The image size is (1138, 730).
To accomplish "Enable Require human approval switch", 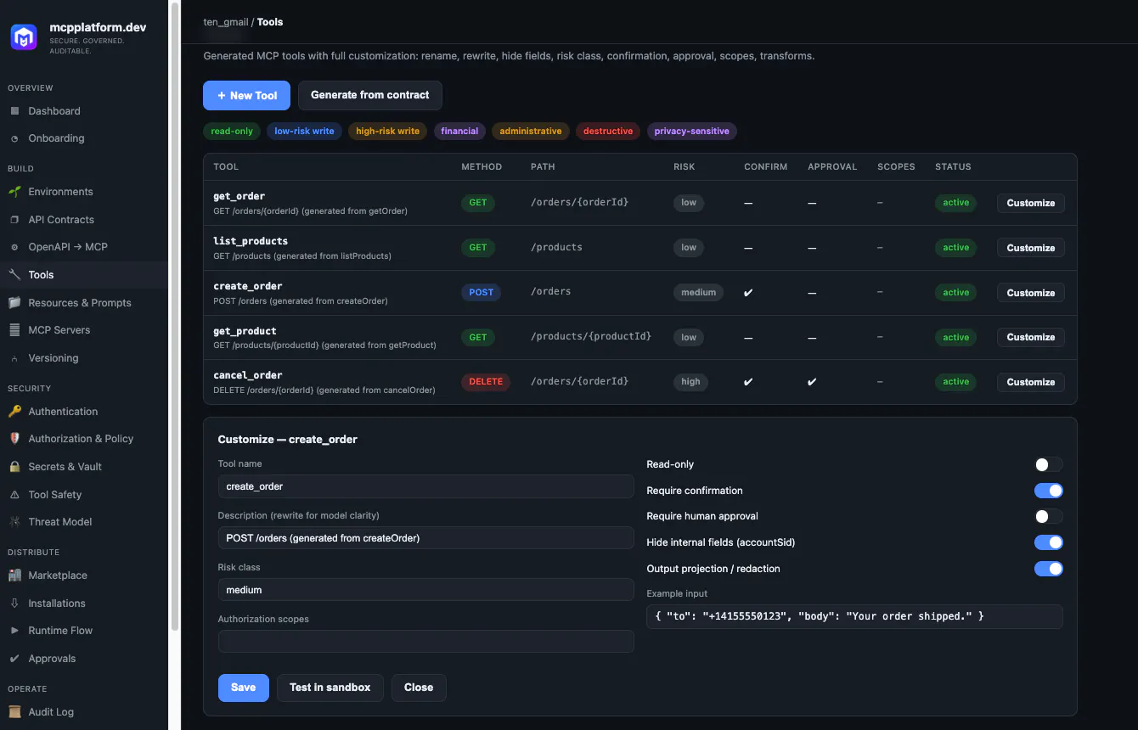I will pos(1048,516).
